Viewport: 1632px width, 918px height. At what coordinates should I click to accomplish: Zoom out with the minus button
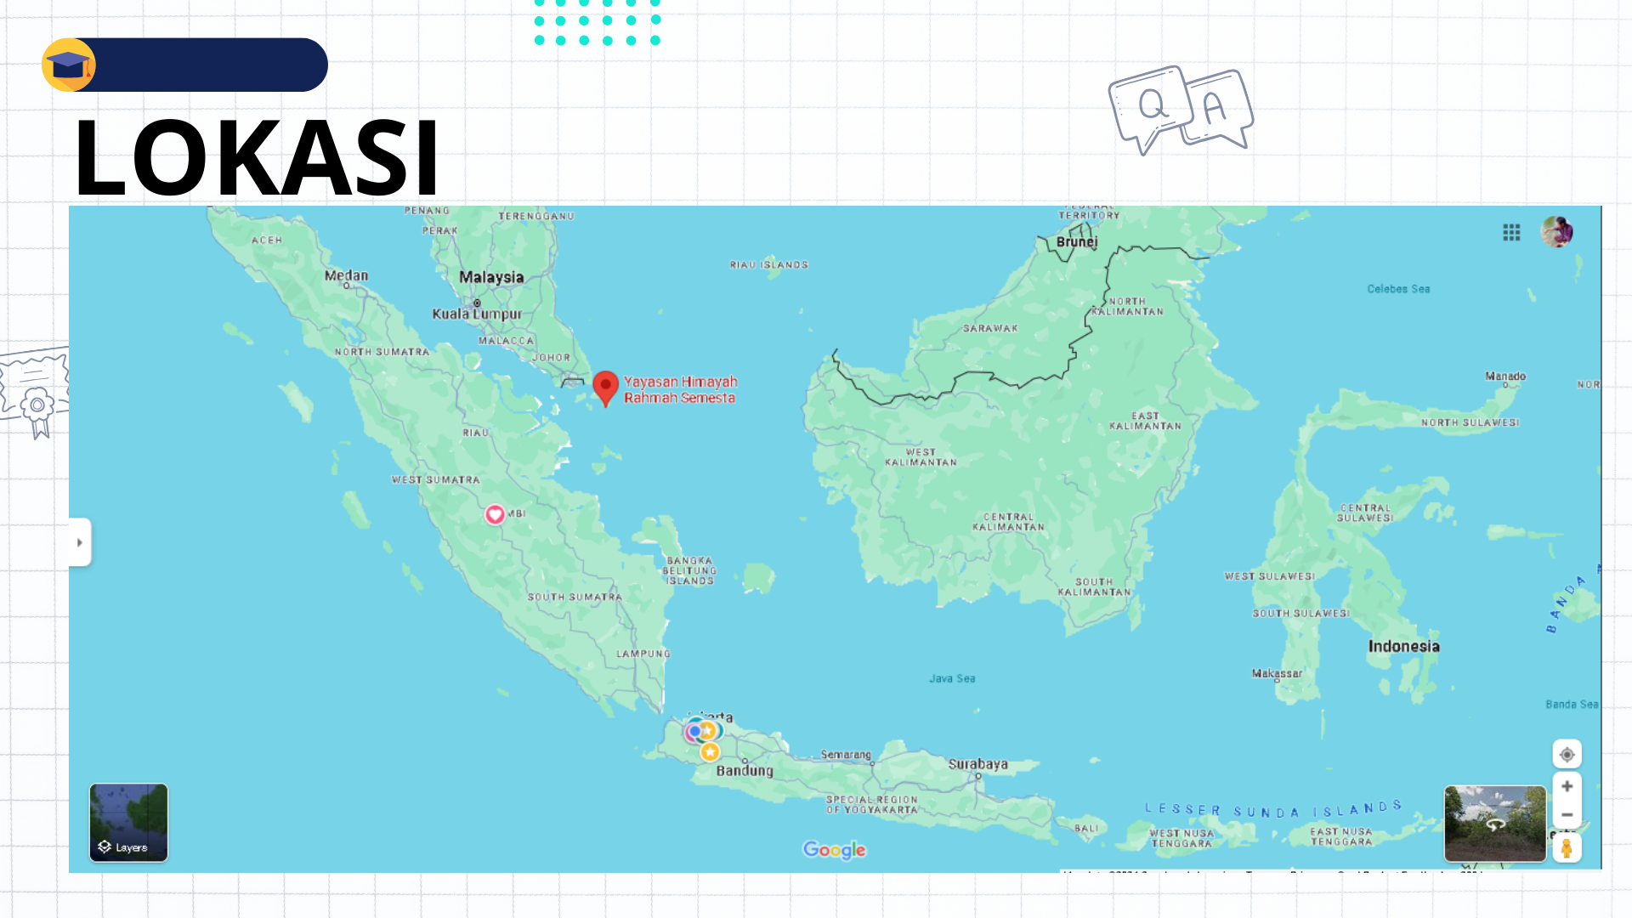(1567, 814)
